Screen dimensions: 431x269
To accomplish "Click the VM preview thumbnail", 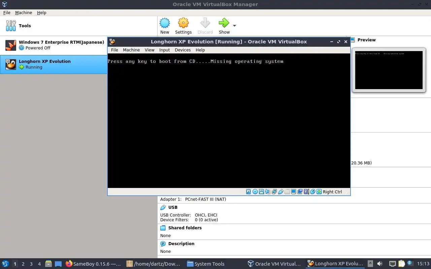I will (x=389, y=70).
